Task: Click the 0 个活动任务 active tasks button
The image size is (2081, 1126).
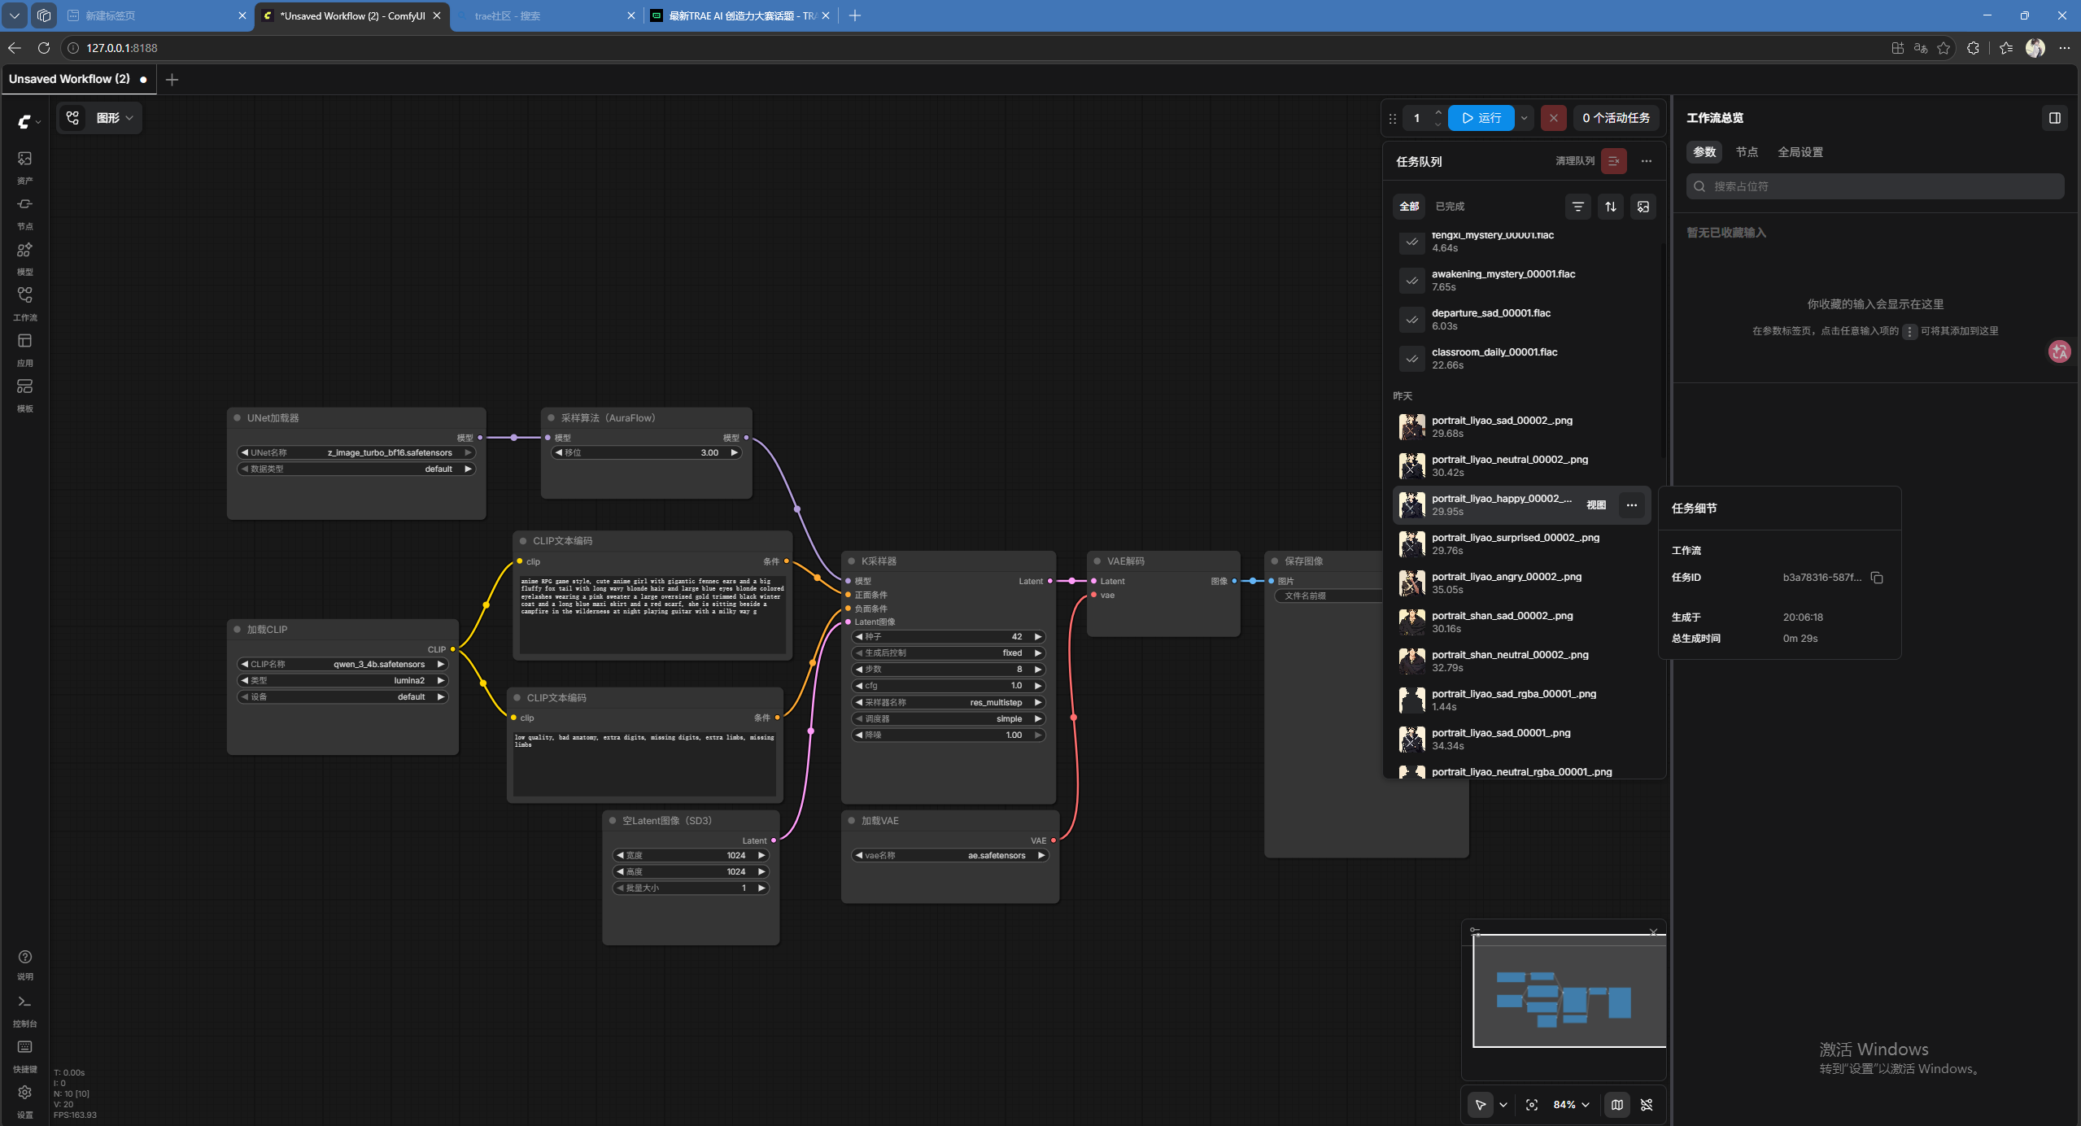Action: [1616, 118]
